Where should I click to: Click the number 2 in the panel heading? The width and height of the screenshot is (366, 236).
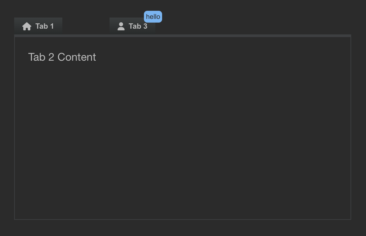pyautogui.click(x=51, y=57)
